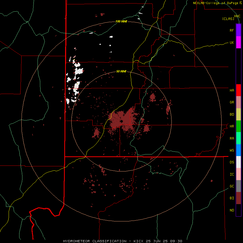The image size is (243, 243).
Task: Click the 'IC' legend label
Action: click(x=232, y=174)
